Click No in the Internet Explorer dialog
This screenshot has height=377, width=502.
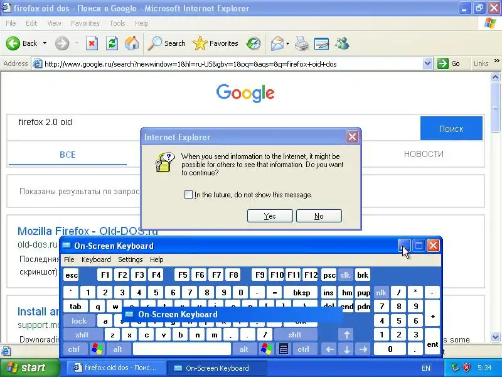point(319,216)
